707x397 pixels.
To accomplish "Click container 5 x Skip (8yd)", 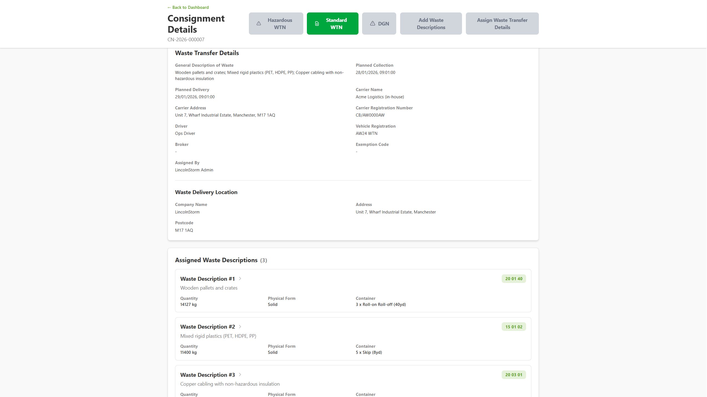I will [x=369, y=352].
